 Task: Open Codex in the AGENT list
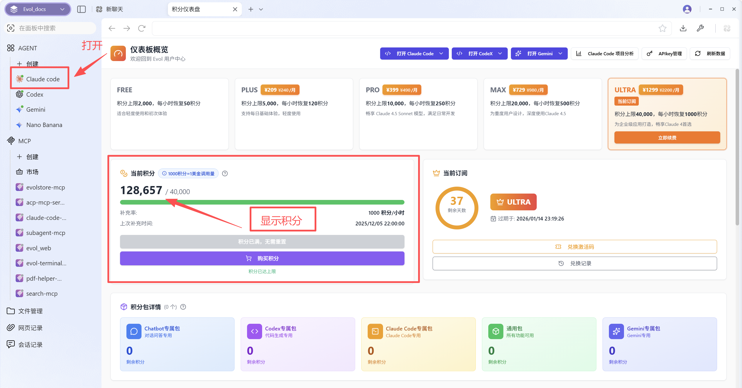[x=35, y=95]
